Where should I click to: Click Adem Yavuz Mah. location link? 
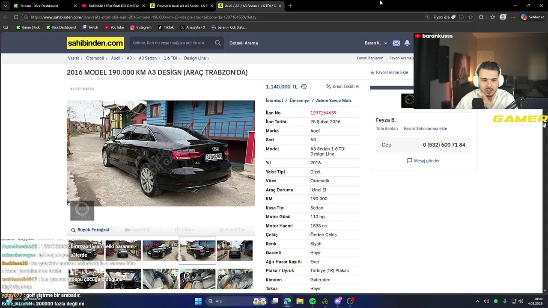pos(334,101)
